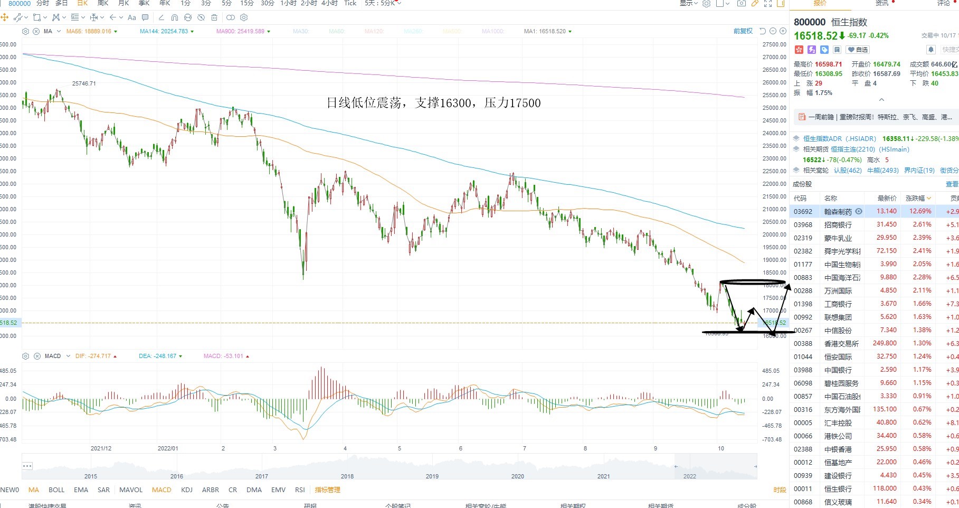959x508 pixels.
Task: Select the arrow annotation tool
Action: (x=112, y=17)
